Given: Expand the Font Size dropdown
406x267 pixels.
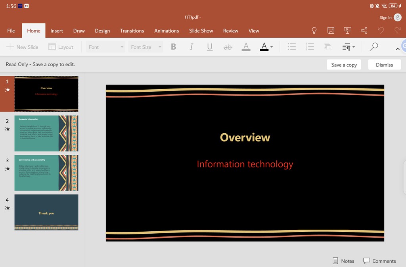Looking at the screenshot, I should coord(146,47).
